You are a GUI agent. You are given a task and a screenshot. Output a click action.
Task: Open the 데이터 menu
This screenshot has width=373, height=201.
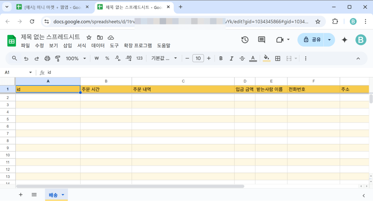98,46
